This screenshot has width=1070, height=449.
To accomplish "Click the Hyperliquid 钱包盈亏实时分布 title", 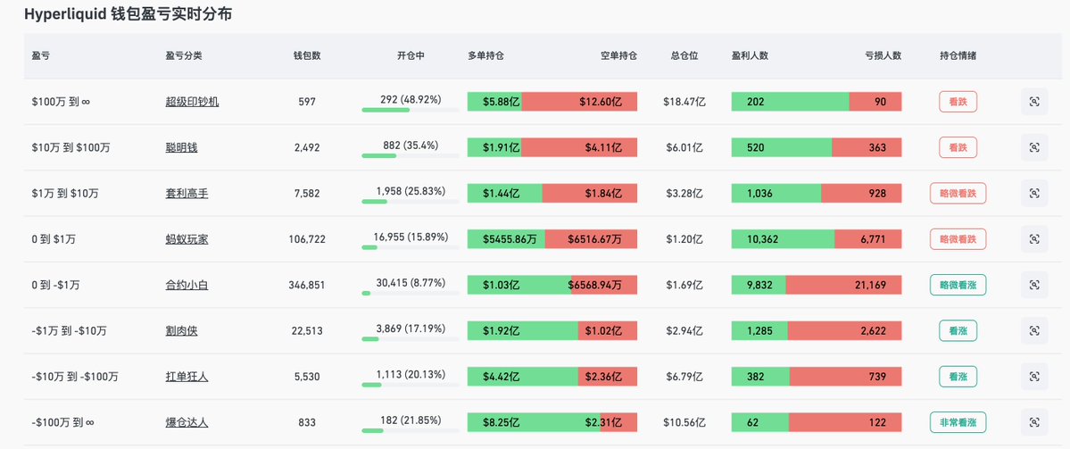I will click(x=129, y=14).
